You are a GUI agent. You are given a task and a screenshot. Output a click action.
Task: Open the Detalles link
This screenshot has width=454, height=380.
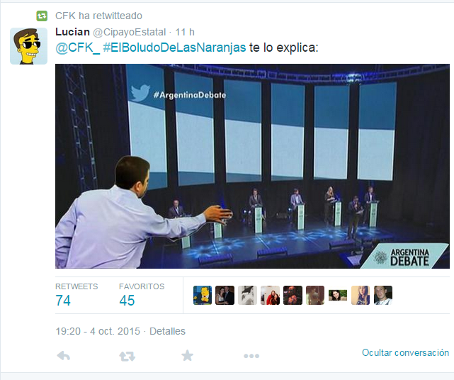(167, 331)
